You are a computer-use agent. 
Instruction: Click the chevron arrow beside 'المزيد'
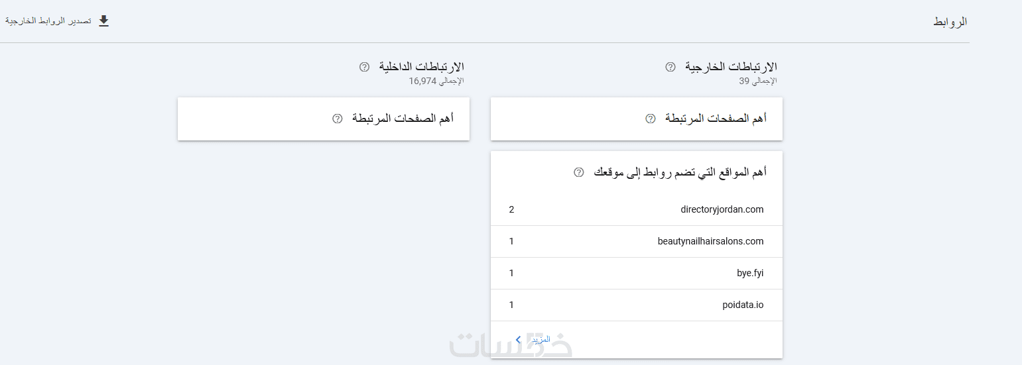point(519,339)
